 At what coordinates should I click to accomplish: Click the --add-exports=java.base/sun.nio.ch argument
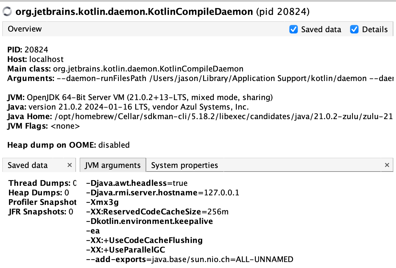(190, 259)
